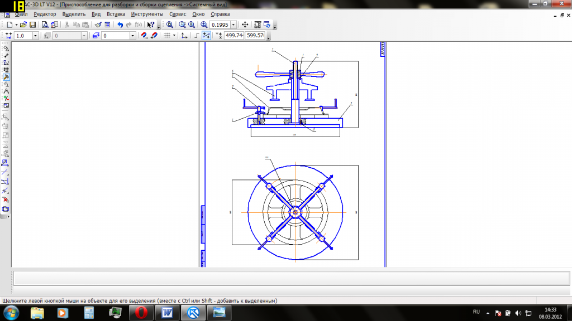The height and width of the screenshot is (321, 572).
Task: Open the Вид menu
Action: (96, 14)
